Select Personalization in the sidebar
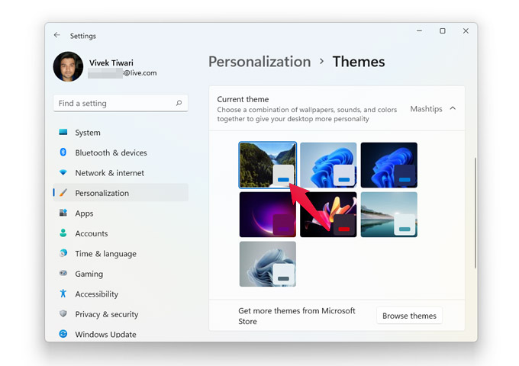The width and height of the screenshot is (519, 366). pos(121,193)
